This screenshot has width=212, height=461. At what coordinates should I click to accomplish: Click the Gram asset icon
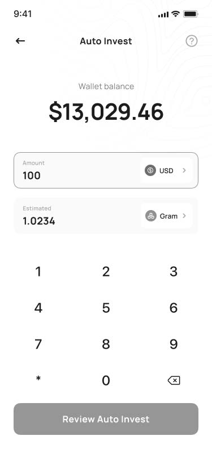pos(151,216)
